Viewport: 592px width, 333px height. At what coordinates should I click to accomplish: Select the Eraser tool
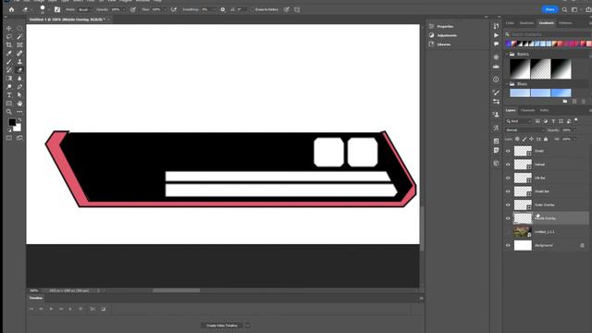click(19, 70)
